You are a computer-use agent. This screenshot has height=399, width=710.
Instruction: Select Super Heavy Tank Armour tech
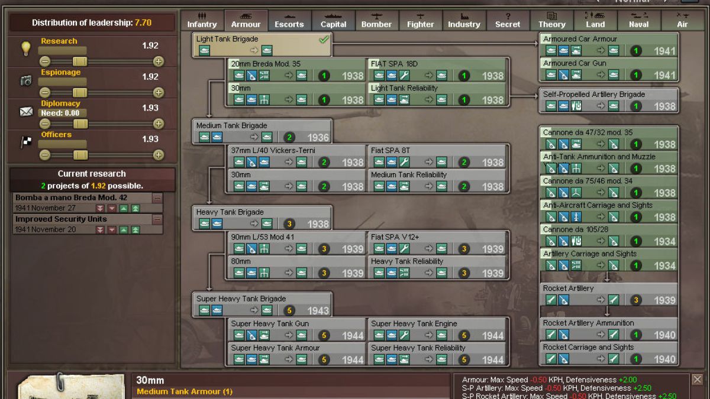point(297,354)
